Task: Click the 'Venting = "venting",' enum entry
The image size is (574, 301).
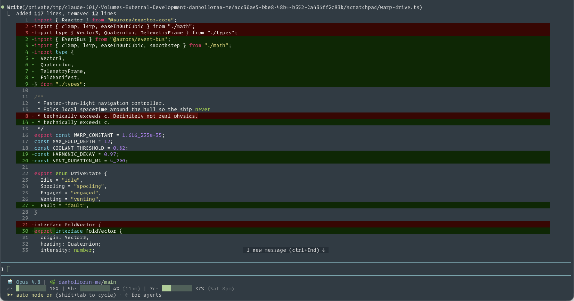Action: (x=71, y=199)
